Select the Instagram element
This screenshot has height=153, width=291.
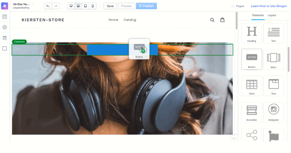[273, 112]
